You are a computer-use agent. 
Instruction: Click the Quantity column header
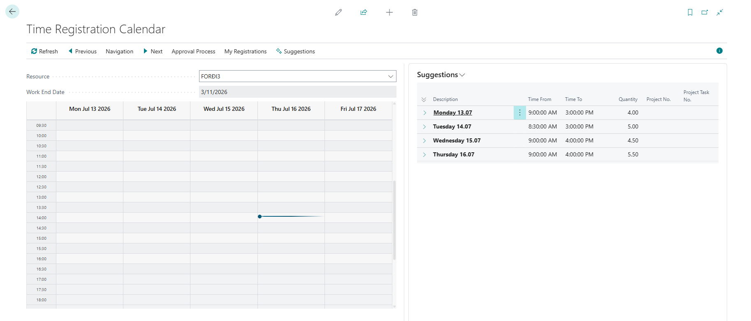(628, 99)
